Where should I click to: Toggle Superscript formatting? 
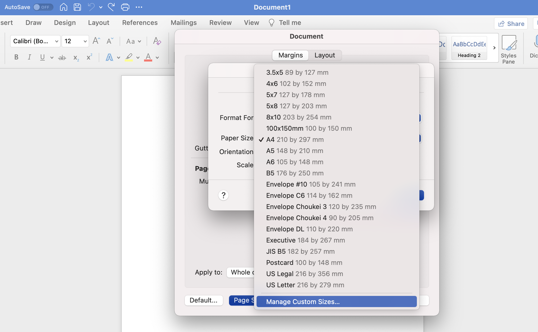point(89,57)
